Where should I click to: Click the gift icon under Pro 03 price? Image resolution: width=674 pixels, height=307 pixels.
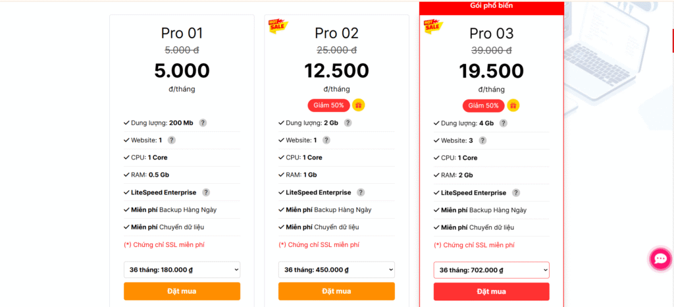coord(513,105)
